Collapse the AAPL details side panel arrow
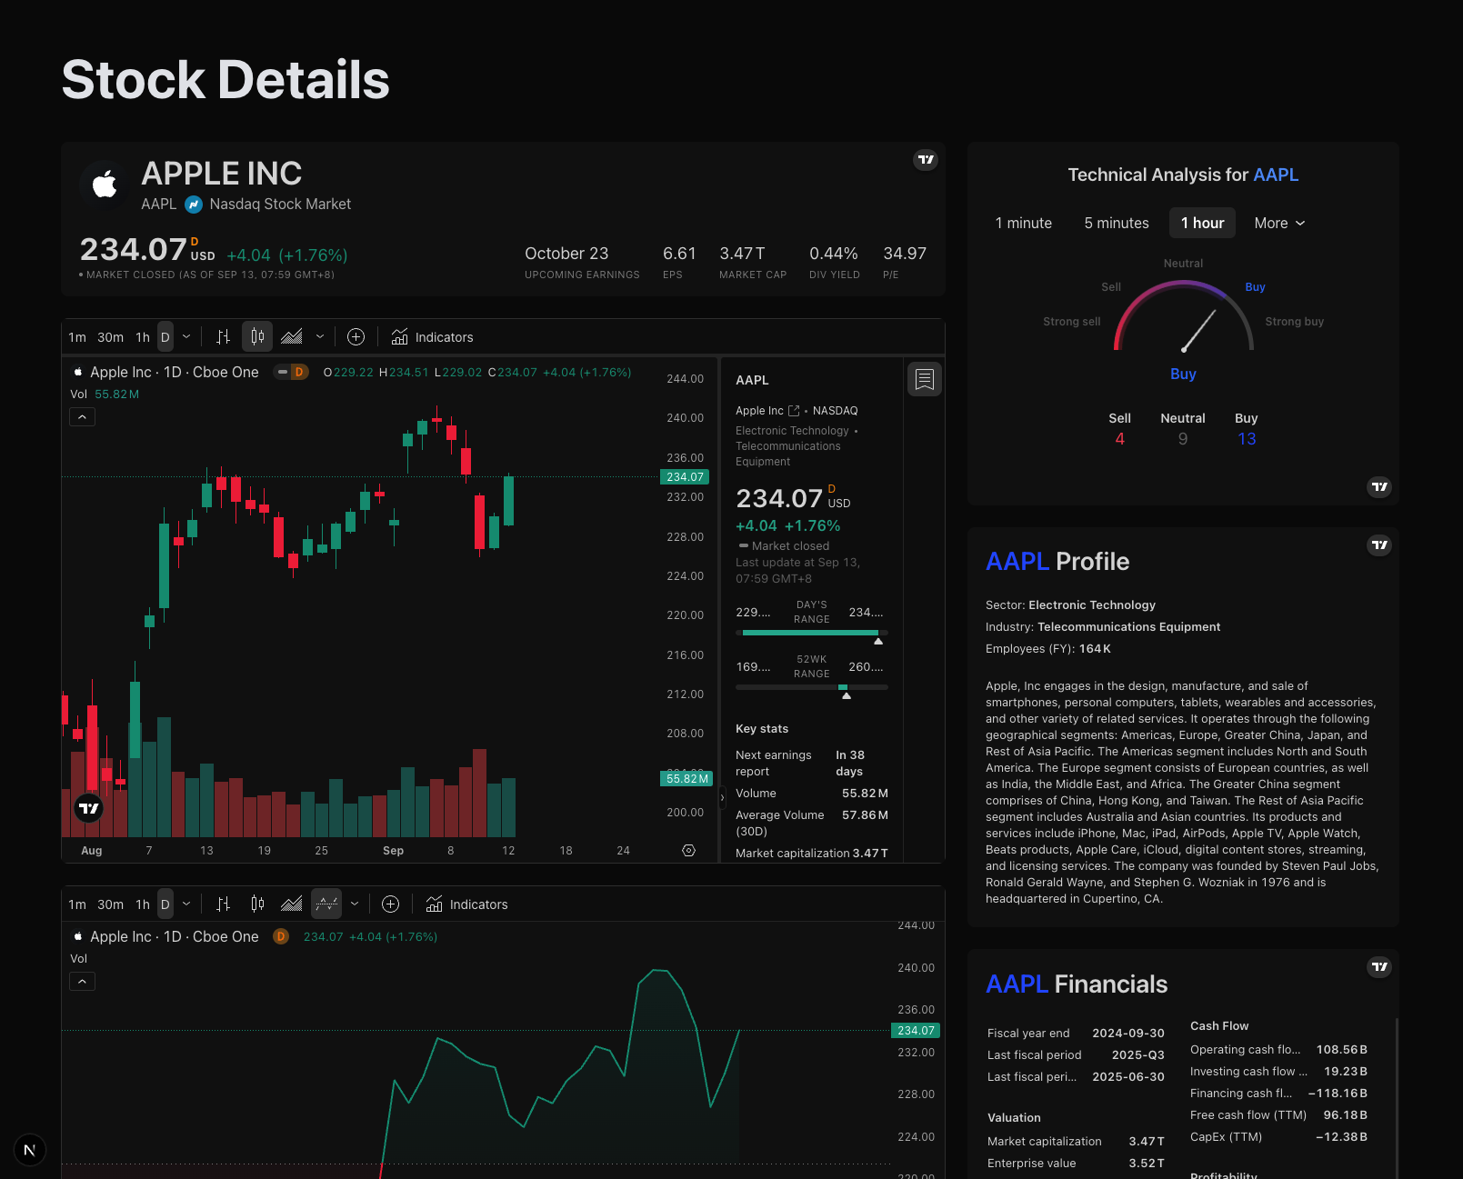 coord(723,797)
